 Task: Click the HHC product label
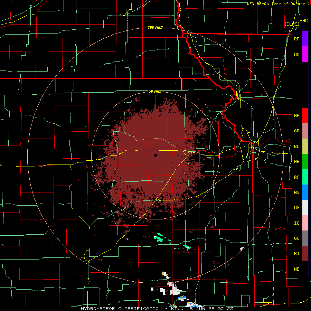click(304, 21)
